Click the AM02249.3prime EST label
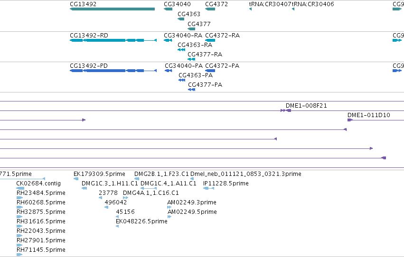Viewport: 404px width, 257px height. [x=192, y=202]
